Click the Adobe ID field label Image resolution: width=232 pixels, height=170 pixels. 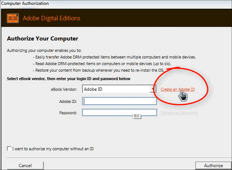68,102
